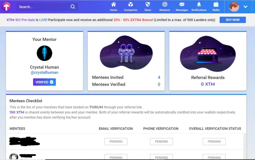Click the astronauts illustration
Screen dimensions: 255x160
[x=126, y=52]
